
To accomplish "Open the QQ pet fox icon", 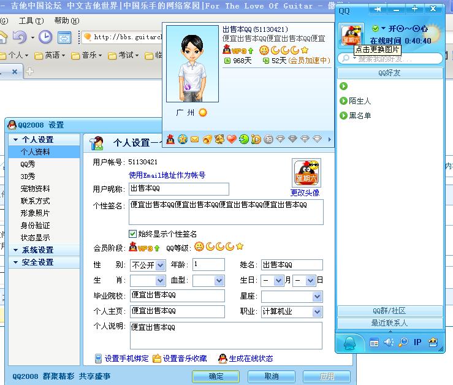I will [219, 140].
